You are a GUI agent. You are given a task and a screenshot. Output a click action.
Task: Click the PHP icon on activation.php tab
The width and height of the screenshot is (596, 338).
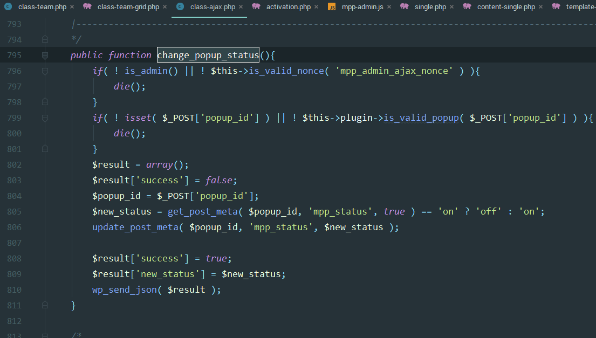(x=256, y=6)
